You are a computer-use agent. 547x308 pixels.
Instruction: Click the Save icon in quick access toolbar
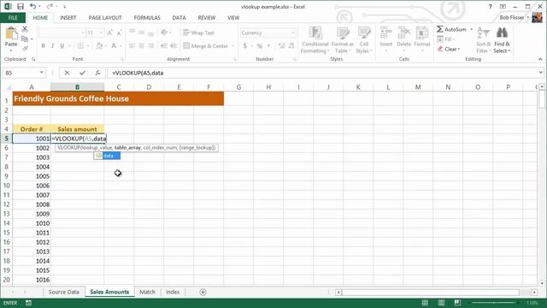(21, 6)
